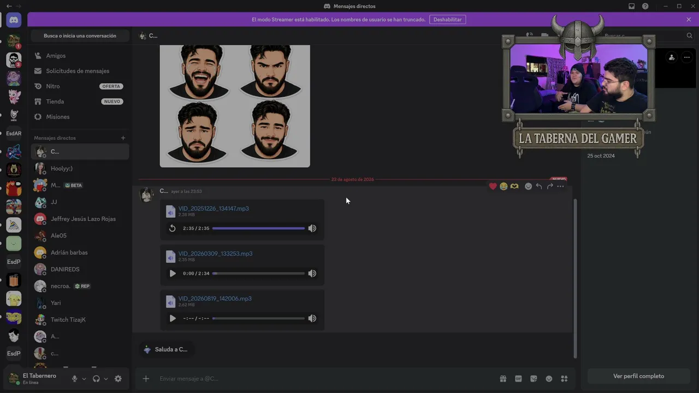Screen dimensions: 699x393
Task: Open the add reaction smiley picker
Action: 528,186
